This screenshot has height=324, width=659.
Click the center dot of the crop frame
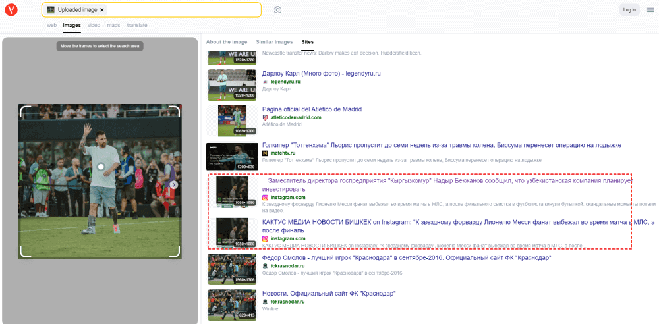(101, 167)
